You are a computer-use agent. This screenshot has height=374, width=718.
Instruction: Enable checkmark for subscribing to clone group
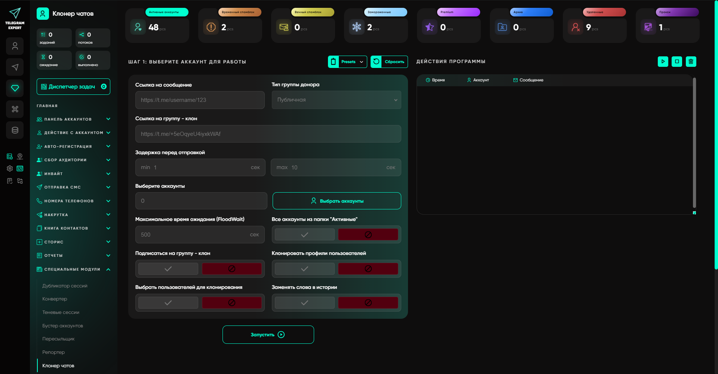[168, 269]
